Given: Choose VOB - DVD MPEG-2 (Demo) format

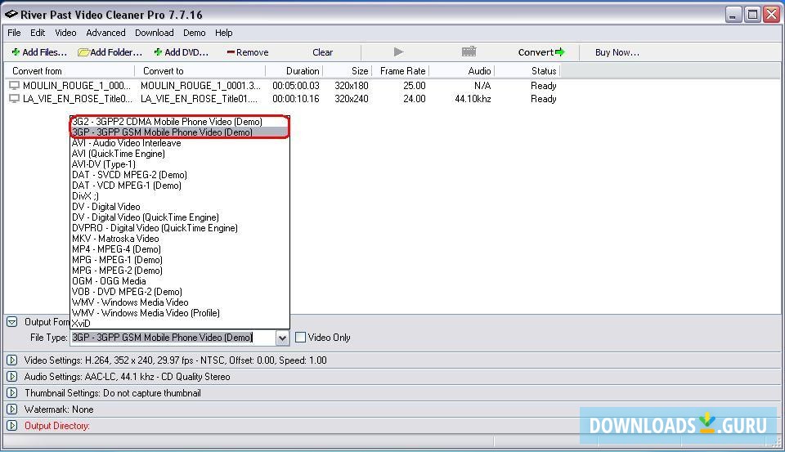Looking at the screenshot, I should 180,292.
